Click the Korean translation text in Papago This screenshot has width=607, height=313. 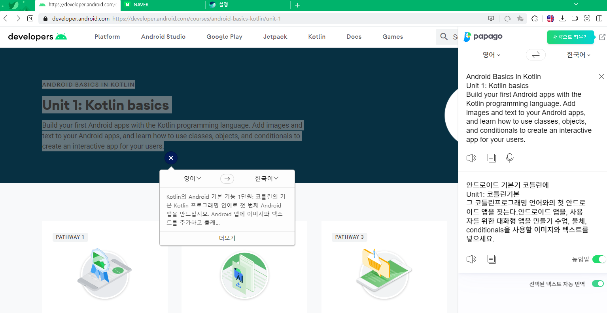point(527,212)
